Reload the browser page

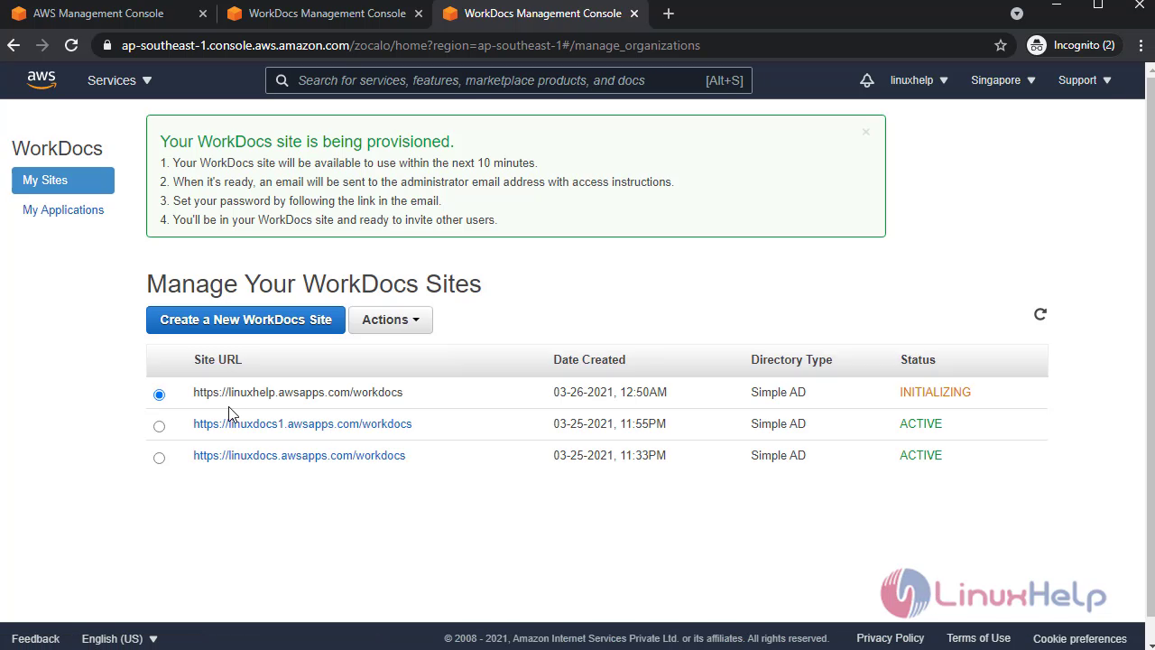(x=71, y=45)
